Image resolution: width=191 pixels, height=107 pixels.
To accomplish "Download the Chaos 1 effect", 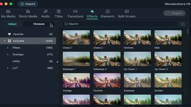I will 86,34.
